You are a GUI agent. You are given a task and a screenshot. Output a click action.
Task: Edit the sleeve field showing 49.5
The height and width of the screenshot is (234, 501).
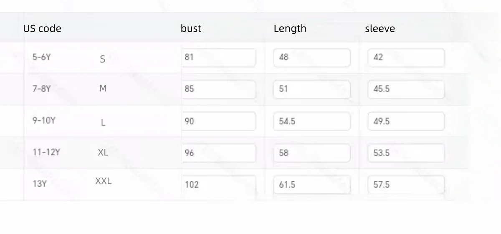point(406,121)
